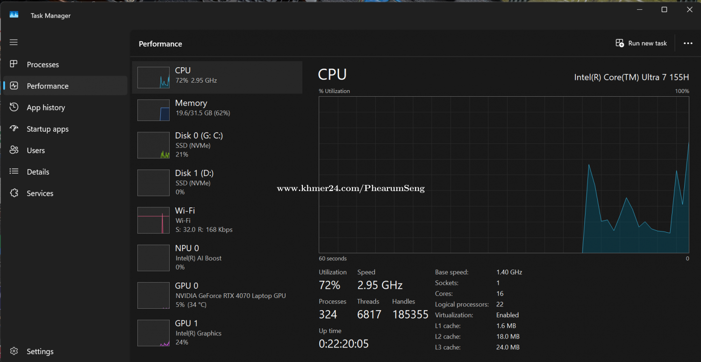Click the 2.95 GHz speed value
The width and height of the screenshot is (701, 362).
click(x=380, y=285)
